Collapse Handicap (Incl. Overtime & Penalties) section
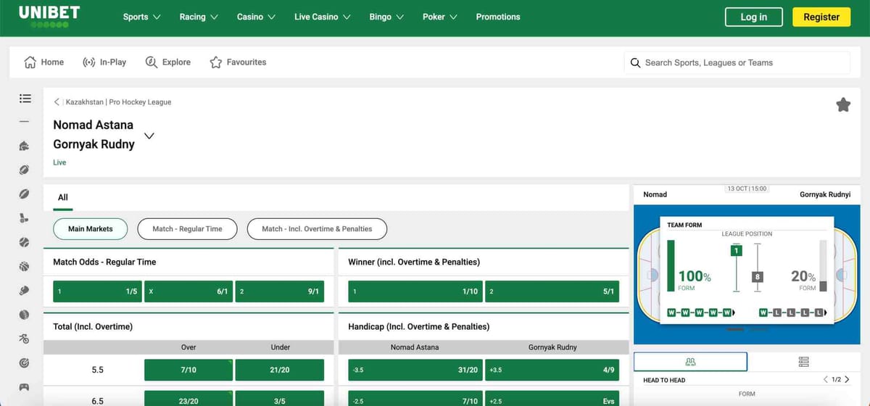This screenshot has height=406, width=870. (484, 327)
